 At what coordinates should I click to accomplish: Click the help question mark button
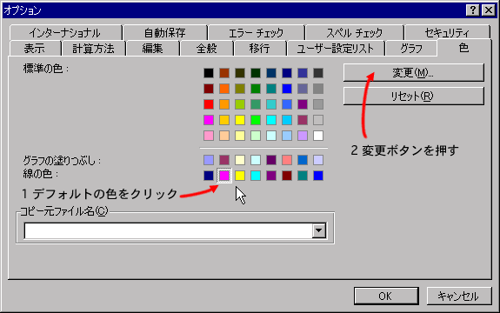pyautogui.click(x=472, y=10)
